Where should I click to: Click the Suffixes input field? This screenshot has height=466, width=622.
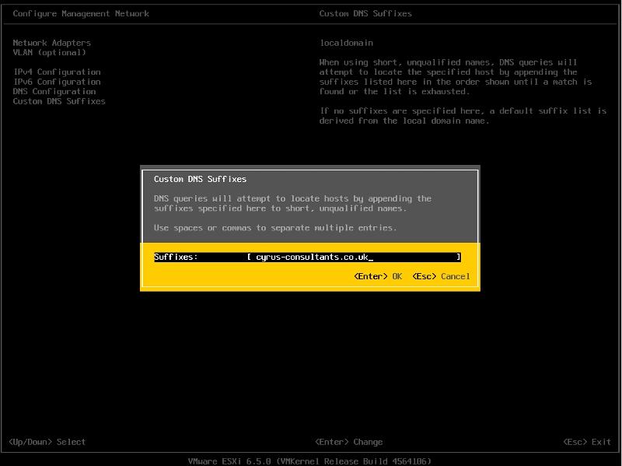click(354, 258)
